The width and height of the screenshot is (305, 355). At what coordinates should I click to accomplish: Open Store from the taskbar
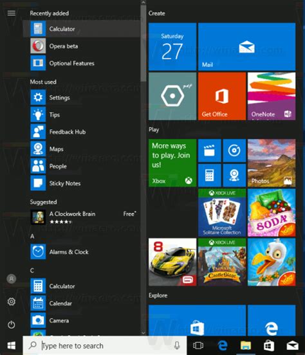pos(269,345)
